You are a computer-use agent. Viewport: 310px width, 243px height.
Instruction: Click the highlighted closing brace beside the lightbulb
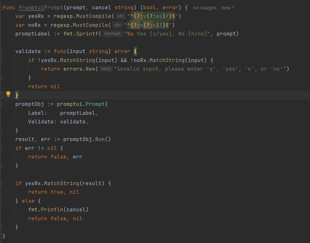click(x=17, y=95)
